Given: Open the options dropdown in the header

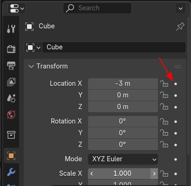Looking at the screenshot, I should tap(180, 8).
